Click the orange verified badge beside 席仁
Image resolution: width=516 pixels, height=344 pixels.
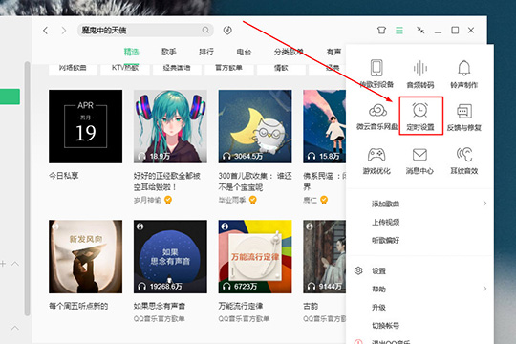tap(324, 200)
